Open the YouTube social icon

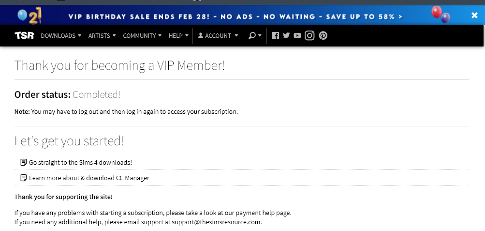click(x=297, y=35)
